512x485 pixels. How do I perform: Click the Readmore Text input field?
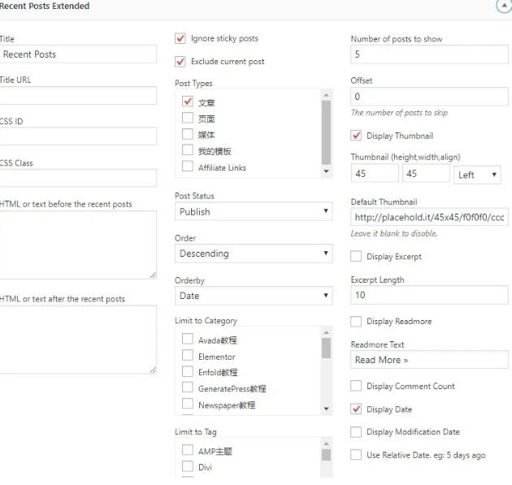click(x=429, y=360)
